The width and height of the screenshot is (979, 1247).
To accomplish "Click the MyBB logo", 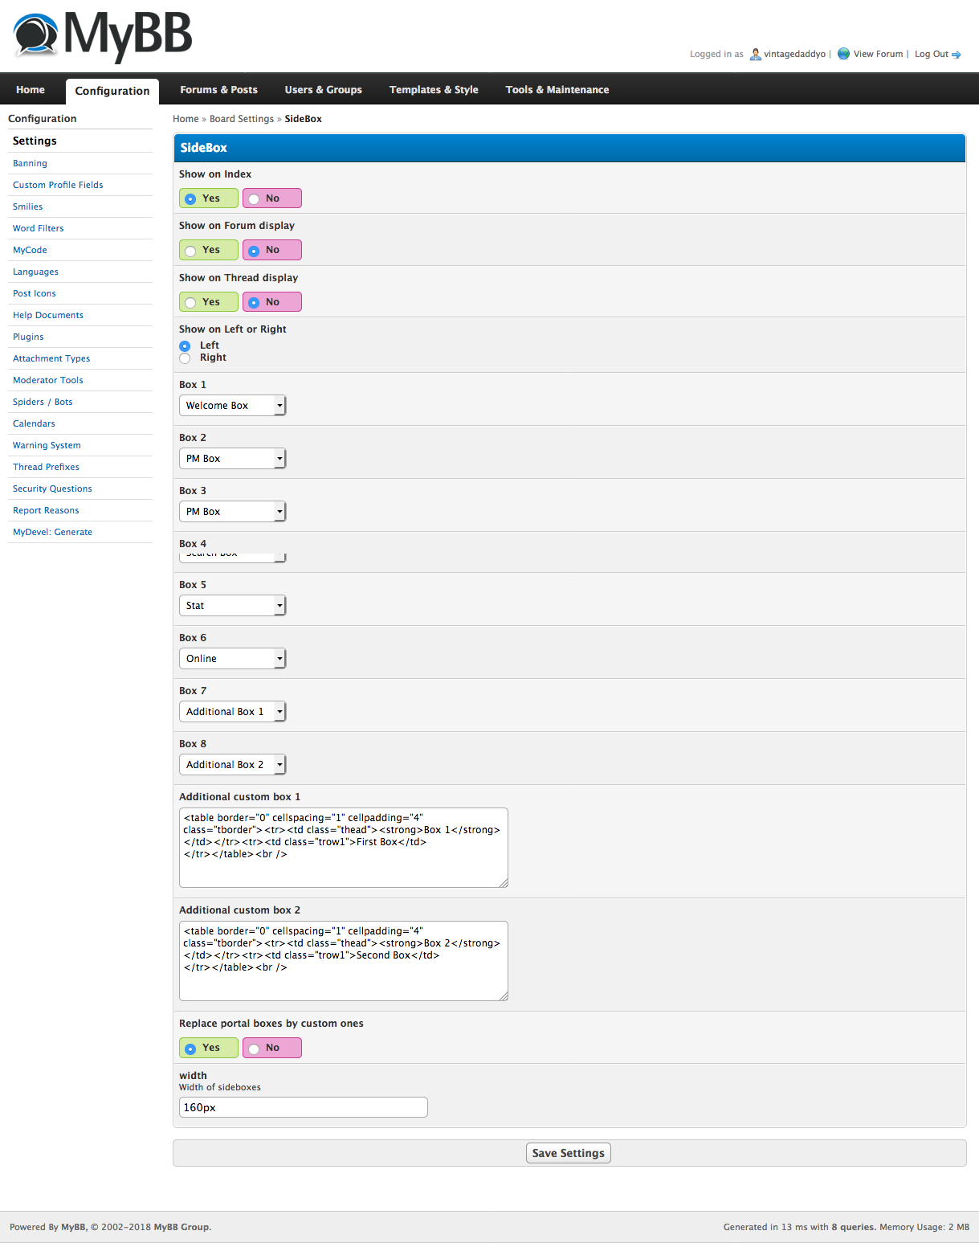I will click(103, 35).
